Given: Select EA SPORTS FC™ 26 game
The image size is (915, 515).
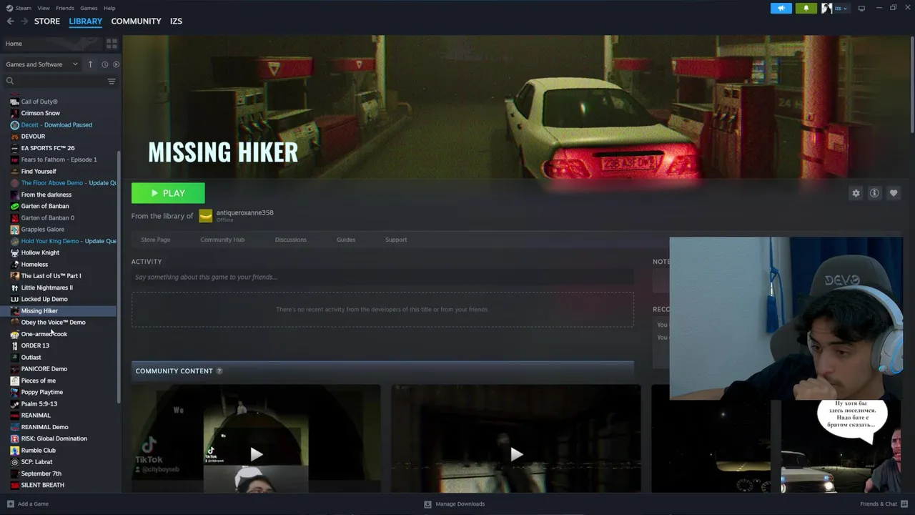Looking at the screenshot, I should tap(48, 148).
